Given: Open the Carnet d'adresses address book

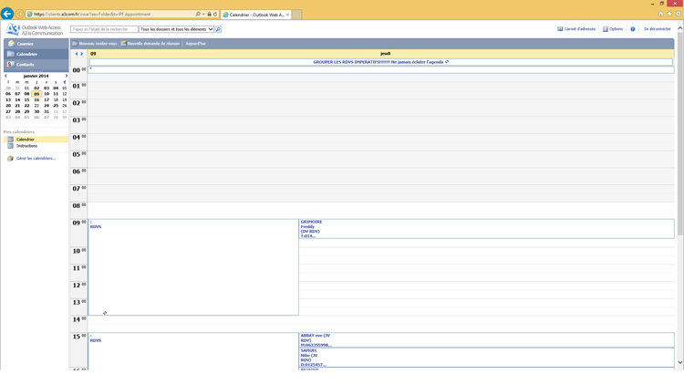Looking at the screenshot, I should 579,29.
